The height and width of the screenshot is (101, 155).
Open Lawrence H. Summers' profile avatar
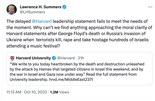(x=11, y=10)
